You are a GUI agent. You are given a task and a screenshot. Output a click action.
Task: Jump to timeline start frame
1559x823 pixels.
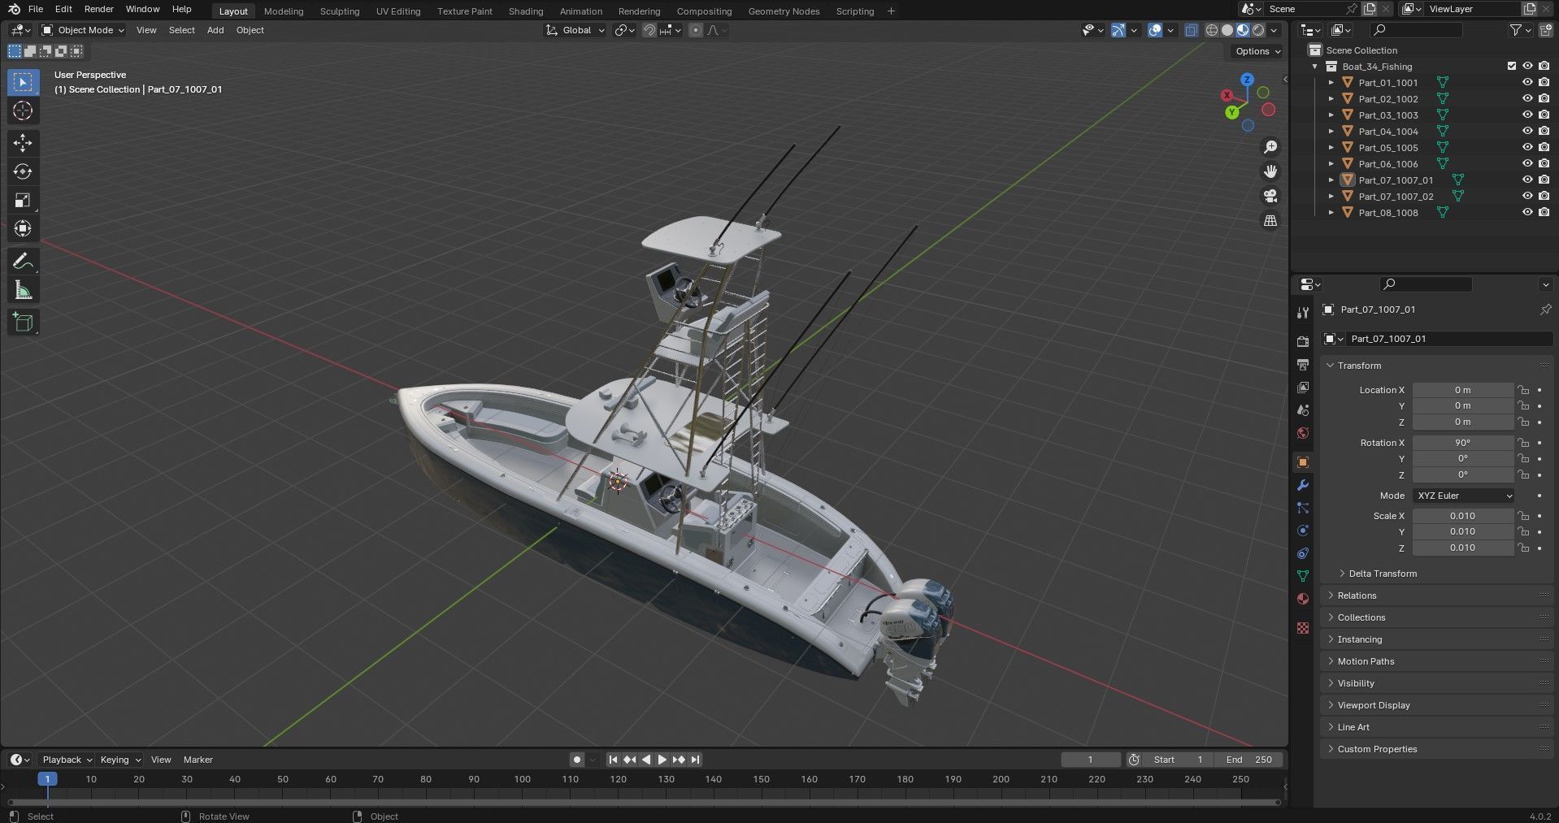[614, 760]
